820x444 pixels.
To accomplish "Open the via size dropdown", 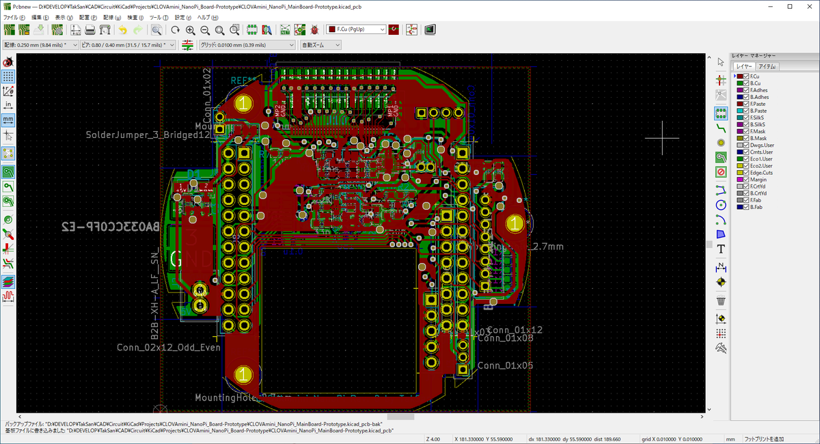I will [128, 44].
